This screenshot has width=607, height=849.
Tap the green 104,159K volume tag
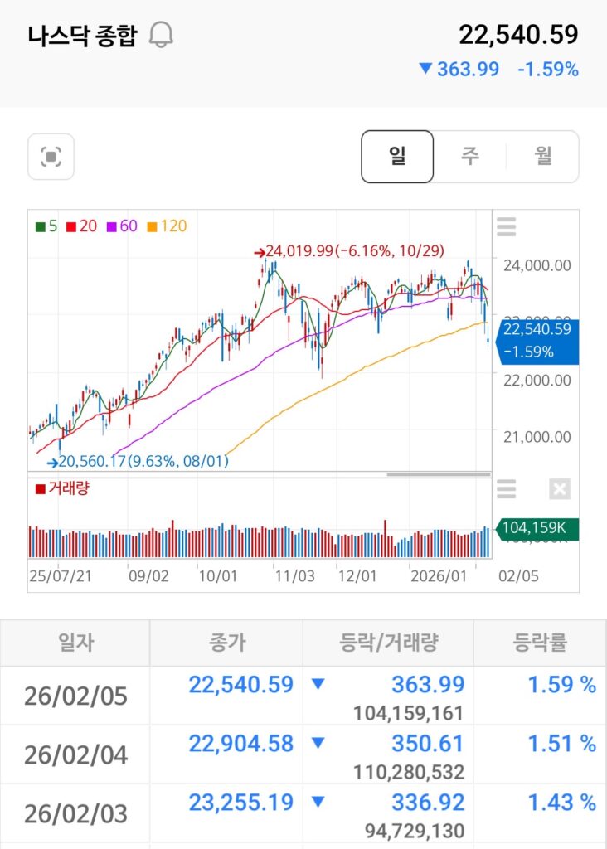[538, 528]
